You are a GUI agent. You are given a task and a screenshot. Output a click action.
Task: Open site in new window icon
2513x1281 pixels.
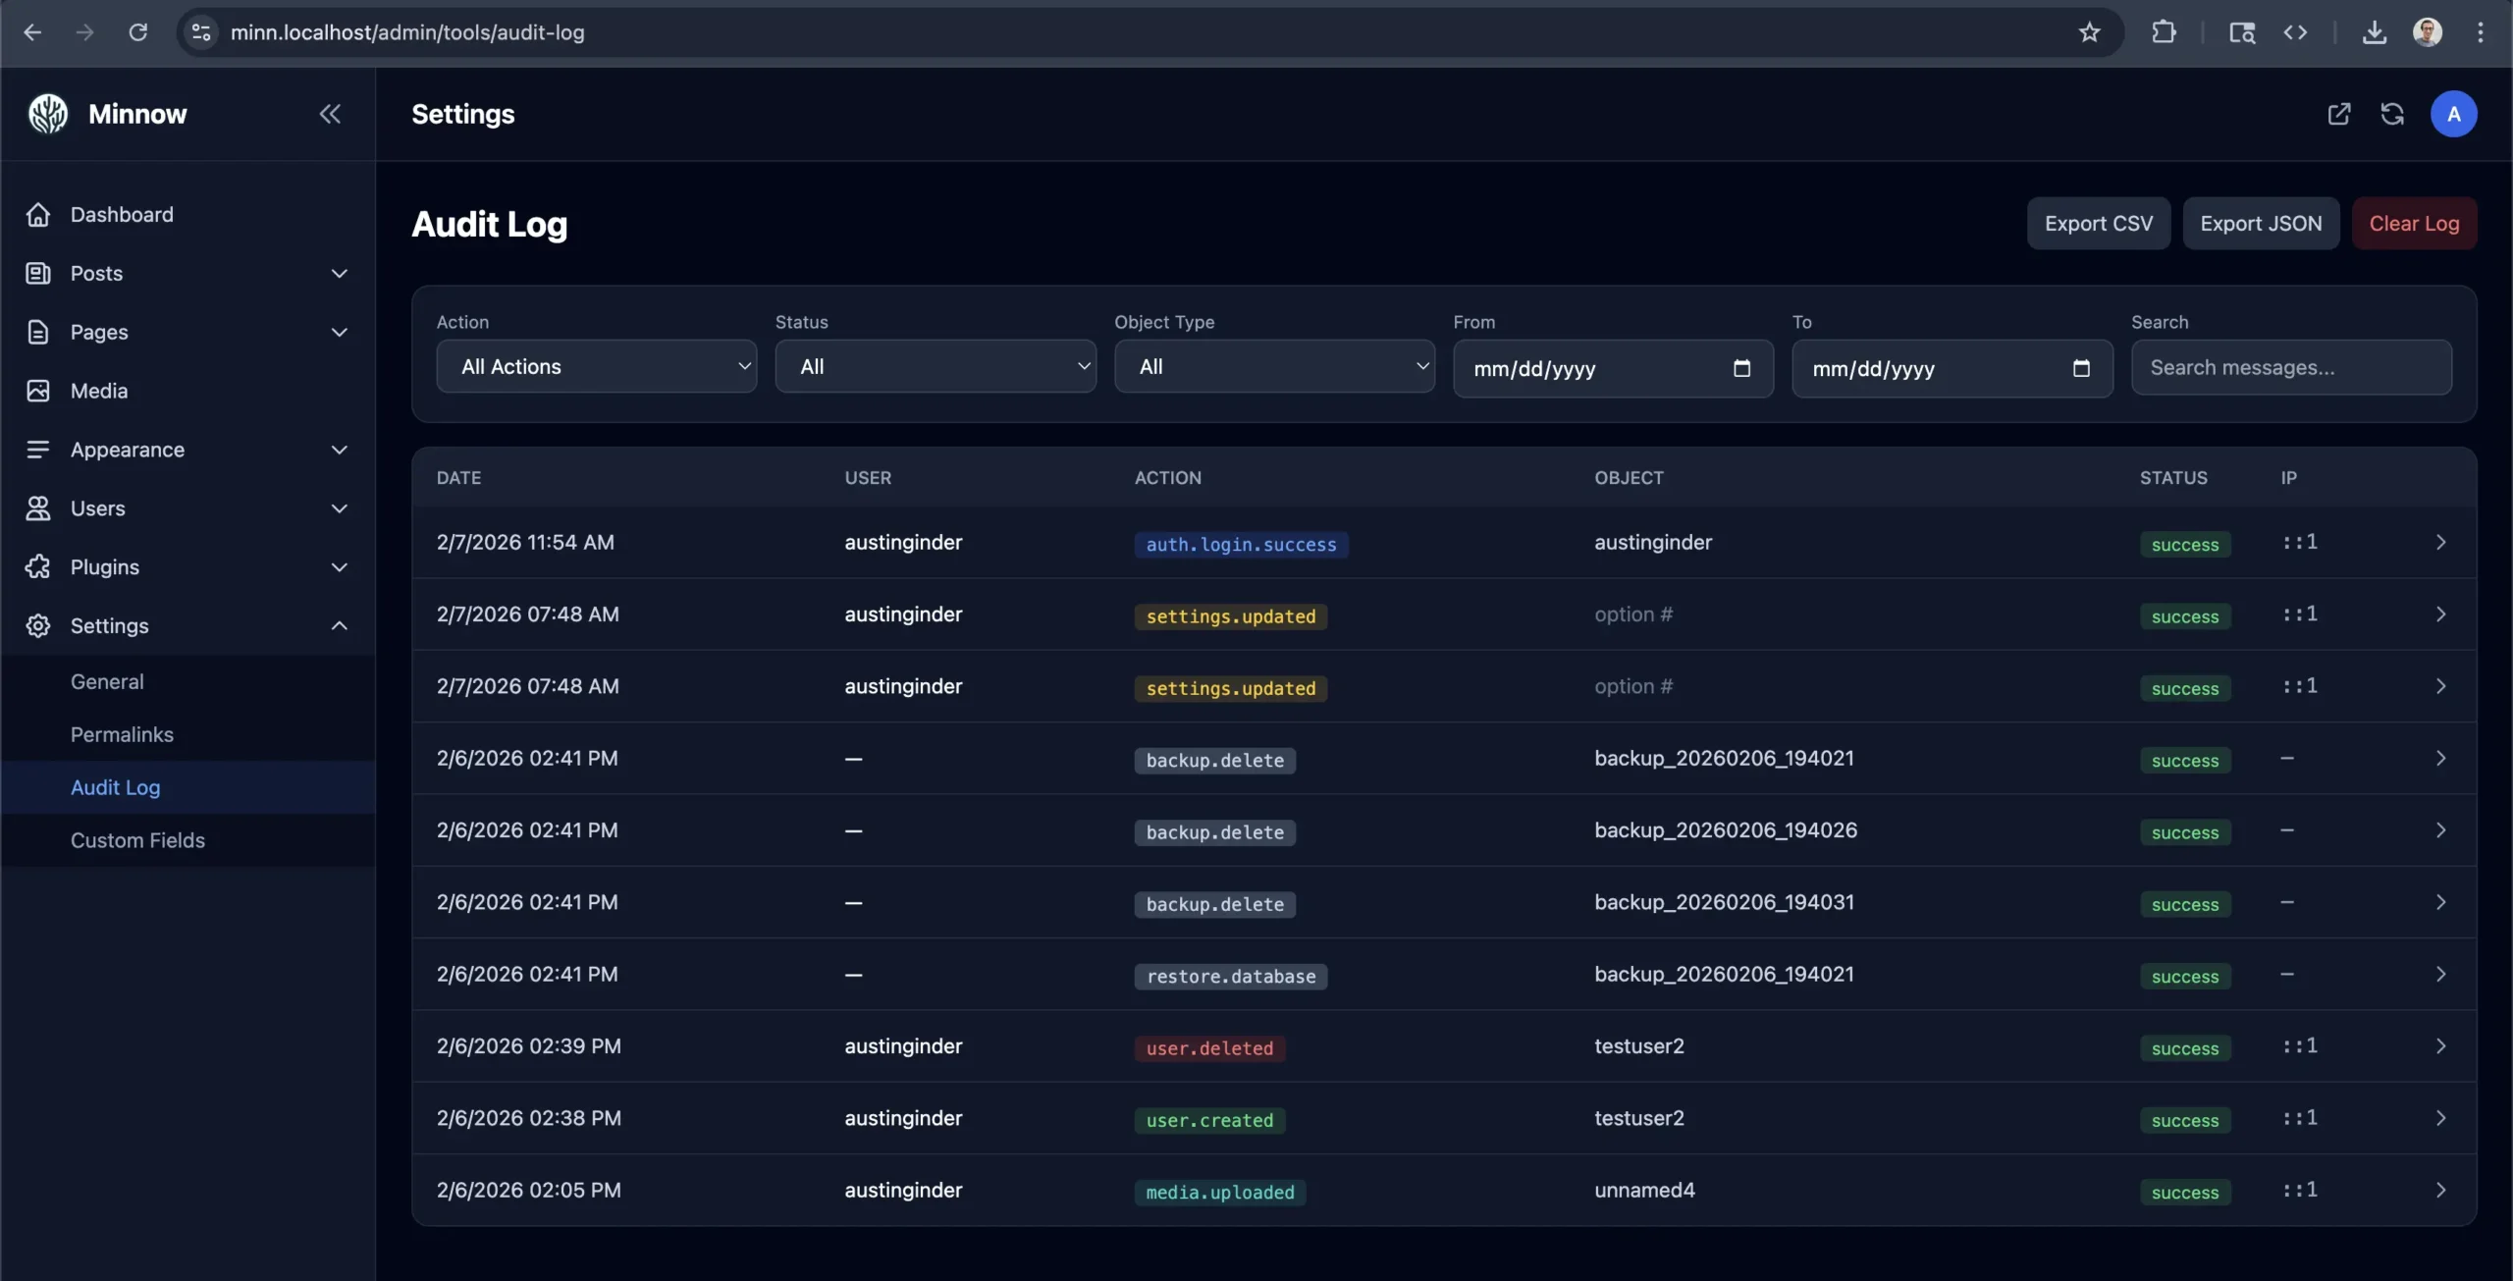pos(2339,114)
